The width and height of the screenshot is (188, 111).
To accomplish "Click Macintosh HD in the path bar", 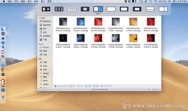I will tap(61, 86).
